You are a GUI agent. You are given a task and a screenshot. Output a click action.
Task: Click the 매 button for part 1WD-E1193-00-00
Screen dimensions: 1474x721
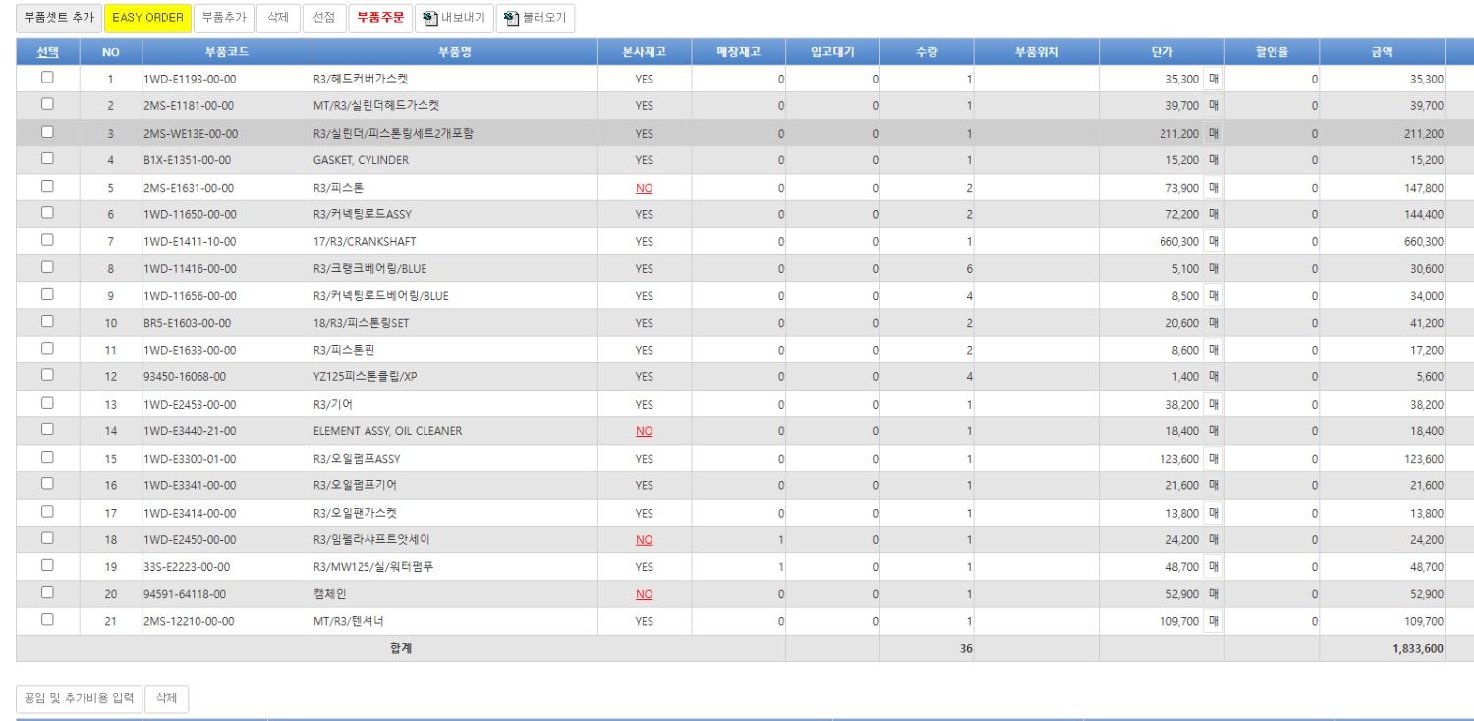point(1214,79)
